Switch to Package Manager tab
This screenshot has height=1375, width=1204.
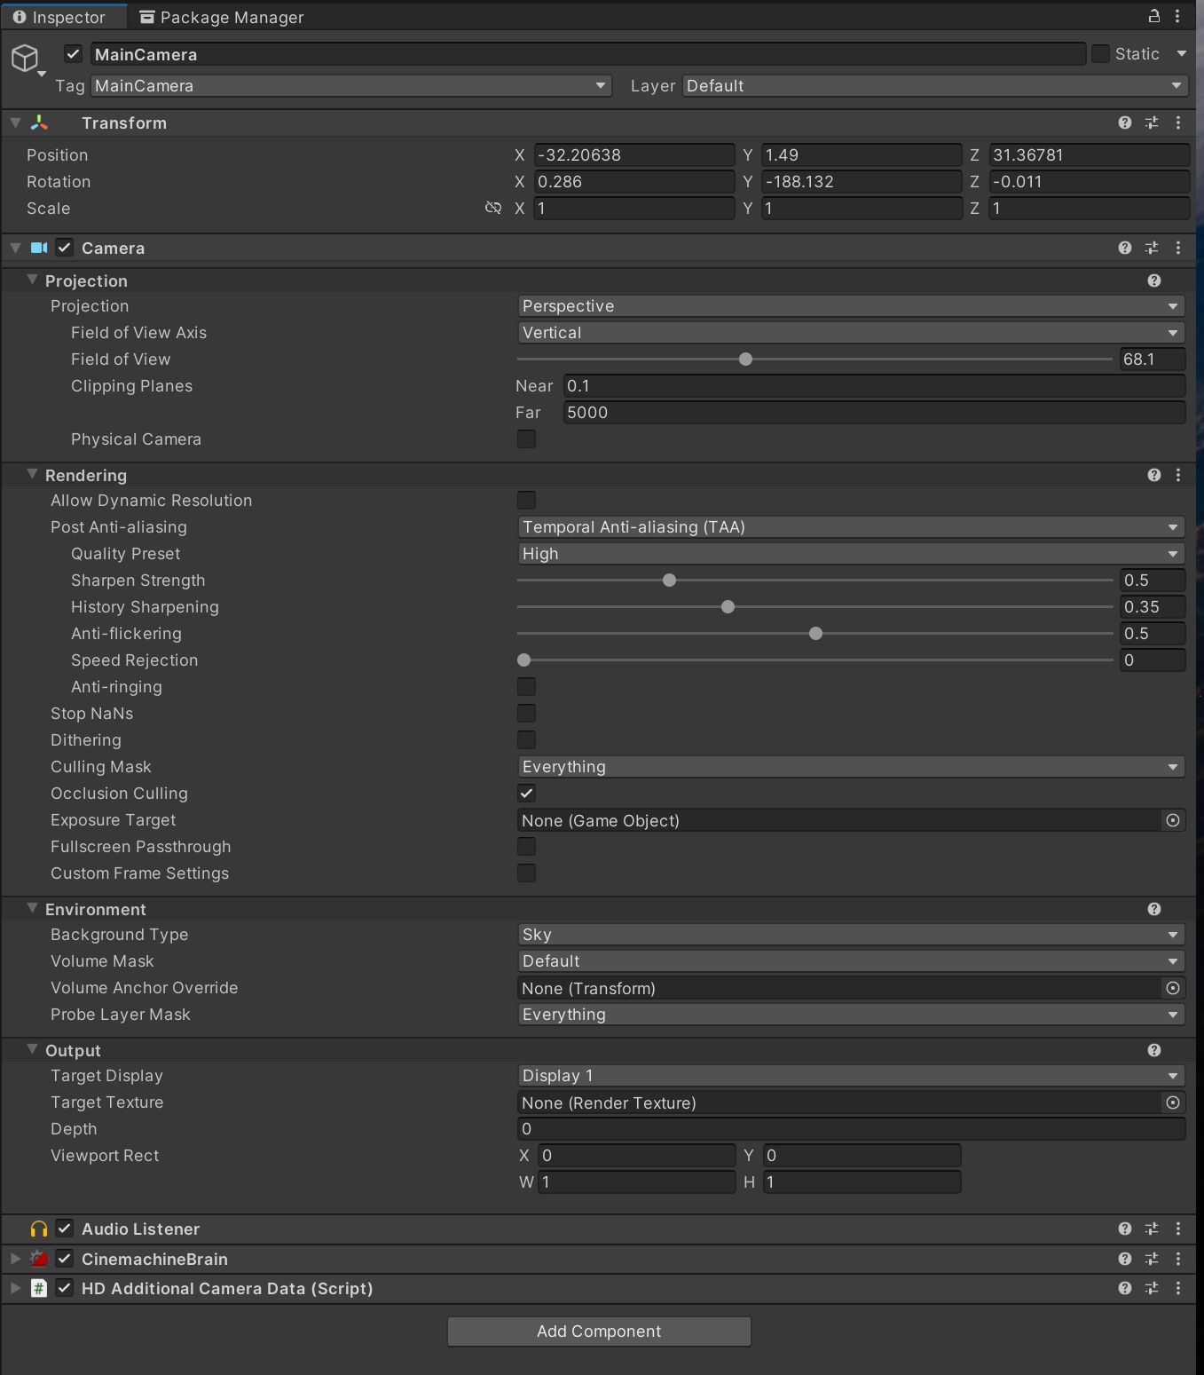pyautogui.click(x=222, y=17)
